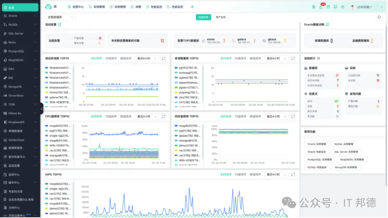This screenshot has height=218, width=388.
Task: Expand CPU使用率 TOP10 chart to fullscreen
Action: point(163,117)
